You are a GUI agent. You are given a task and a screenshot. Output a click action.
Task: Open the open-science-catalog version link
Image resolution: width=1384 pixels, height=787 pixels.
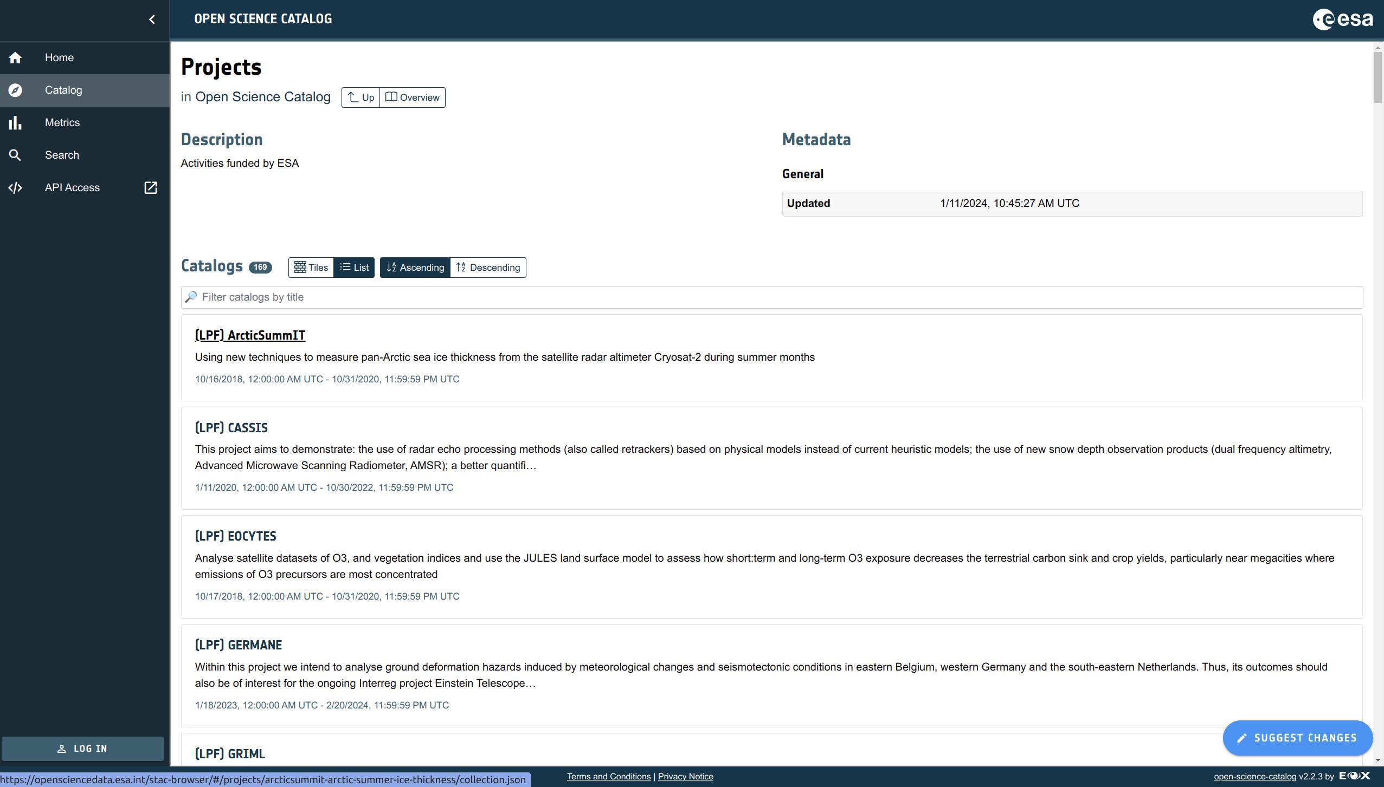click(1255, 777)
